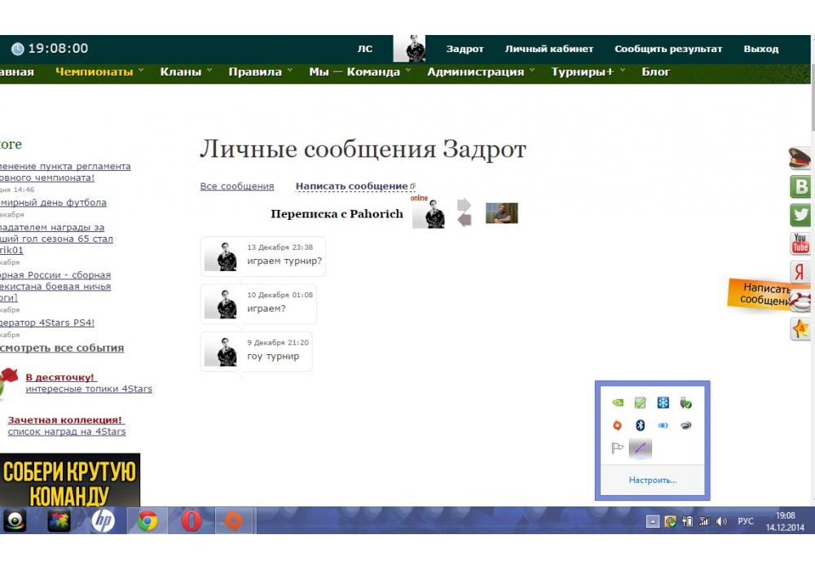The image size is (815, 570).
Task: Click Настроить in the tray popup
Action: click(652, 480)
